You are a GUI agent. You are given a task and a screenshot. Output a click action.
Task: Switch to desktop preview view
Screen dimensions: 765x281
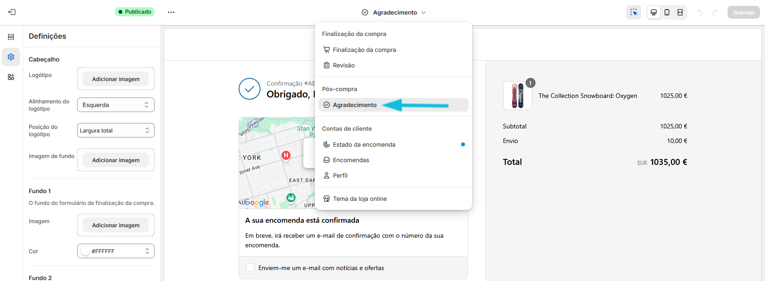654,12
